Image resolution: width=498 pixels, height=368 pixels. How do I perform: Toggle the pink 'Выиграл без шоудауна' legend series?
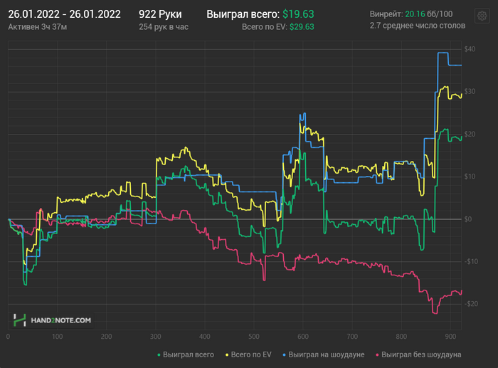point(418,354)
